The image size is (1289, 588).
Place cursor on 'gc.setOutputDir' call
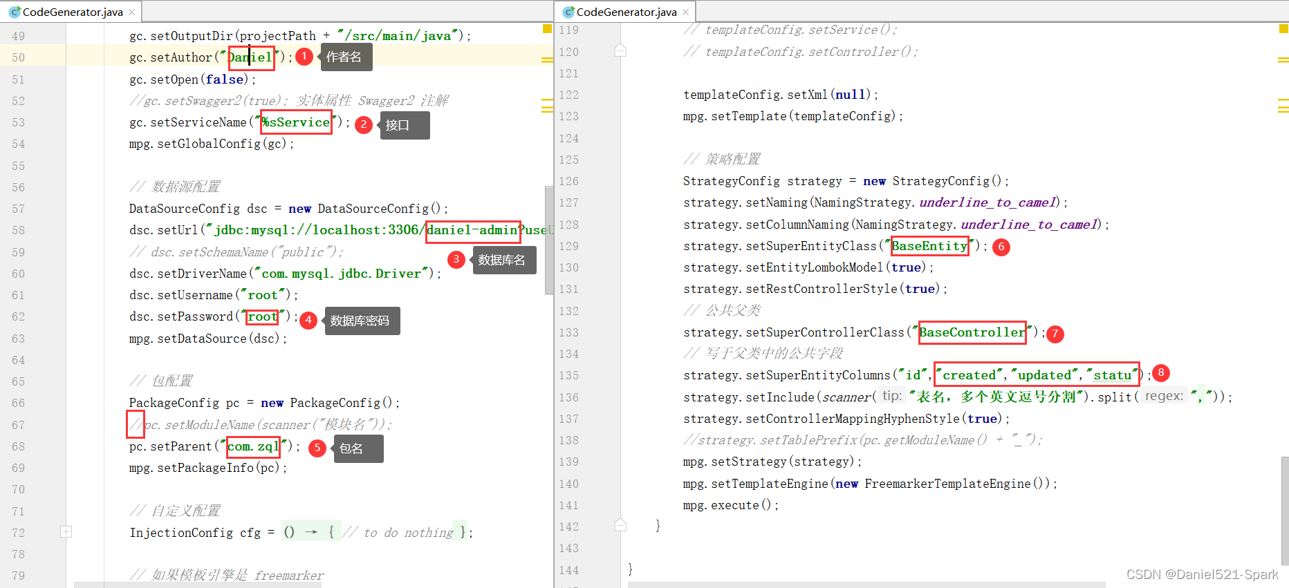pos(181,36)
